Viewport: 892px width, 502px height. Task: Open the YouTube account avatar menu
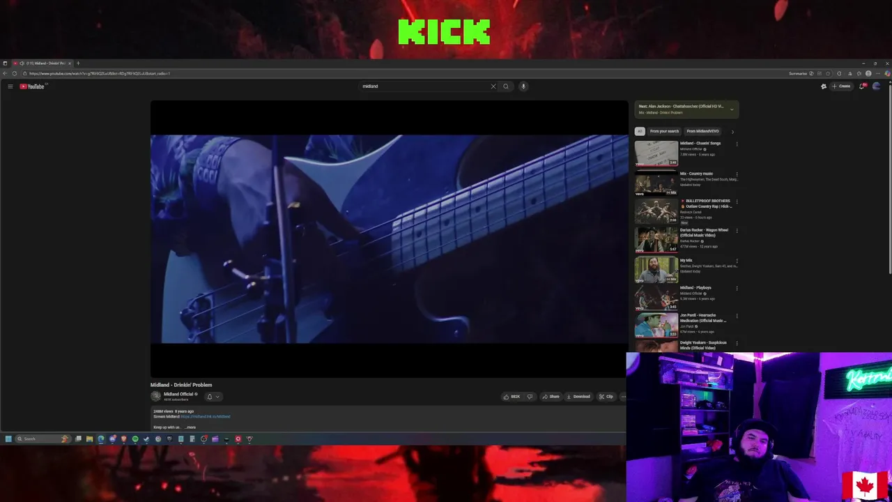877,86
